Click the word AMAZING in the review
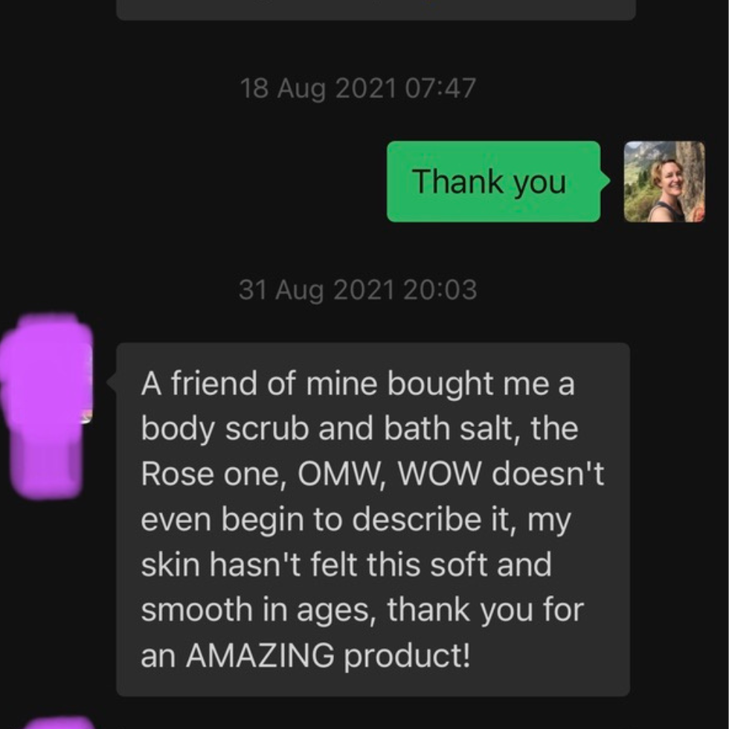Screen dimensions: 729x729 260,655
